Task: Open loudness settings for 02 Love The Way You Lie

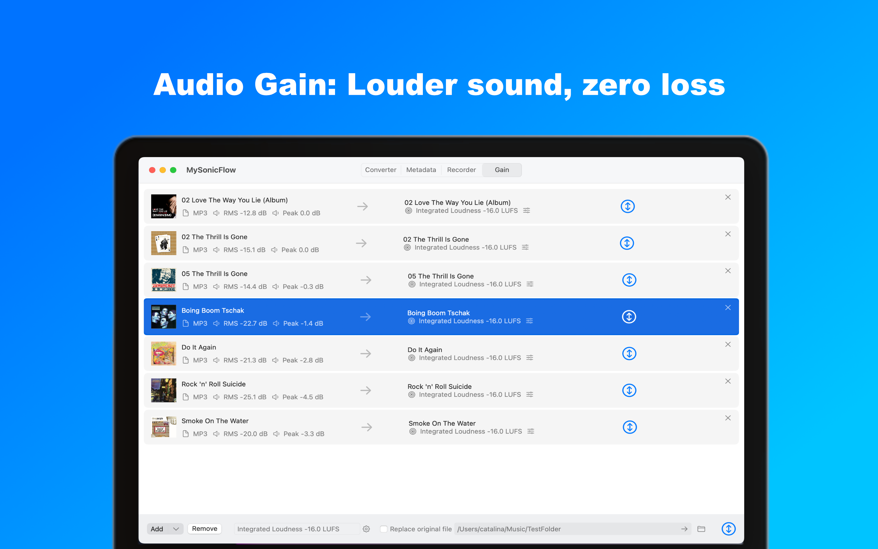Action: point(526,210)
